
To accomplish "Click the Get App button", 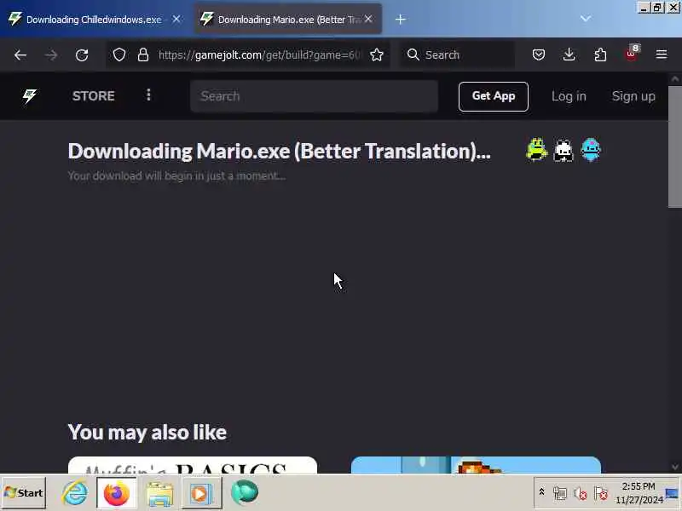I will (x=494, y=96).
